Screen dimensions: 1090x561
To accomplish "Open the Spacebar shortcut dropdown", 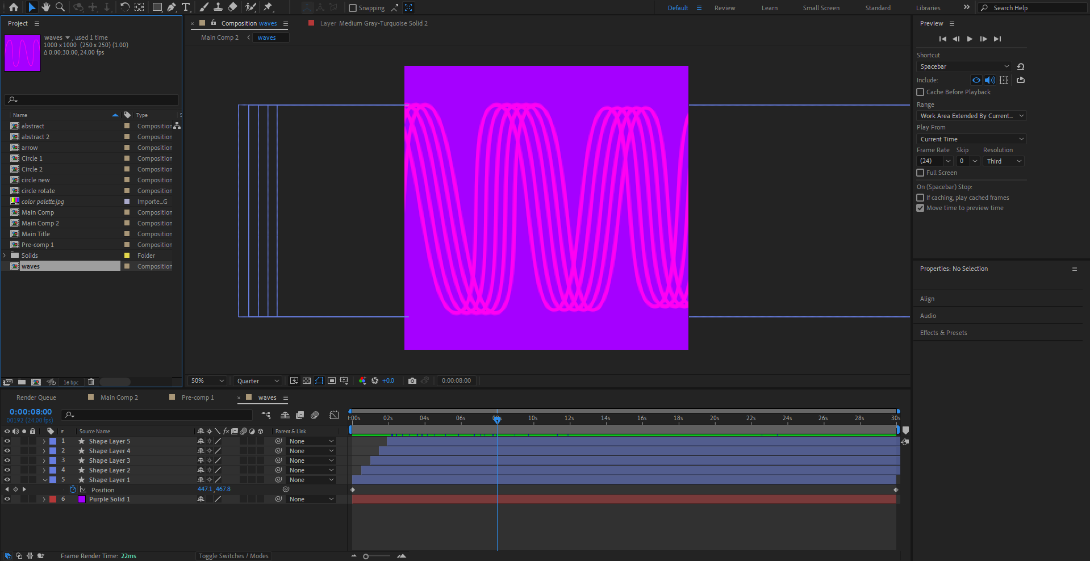I will (964, 66).
